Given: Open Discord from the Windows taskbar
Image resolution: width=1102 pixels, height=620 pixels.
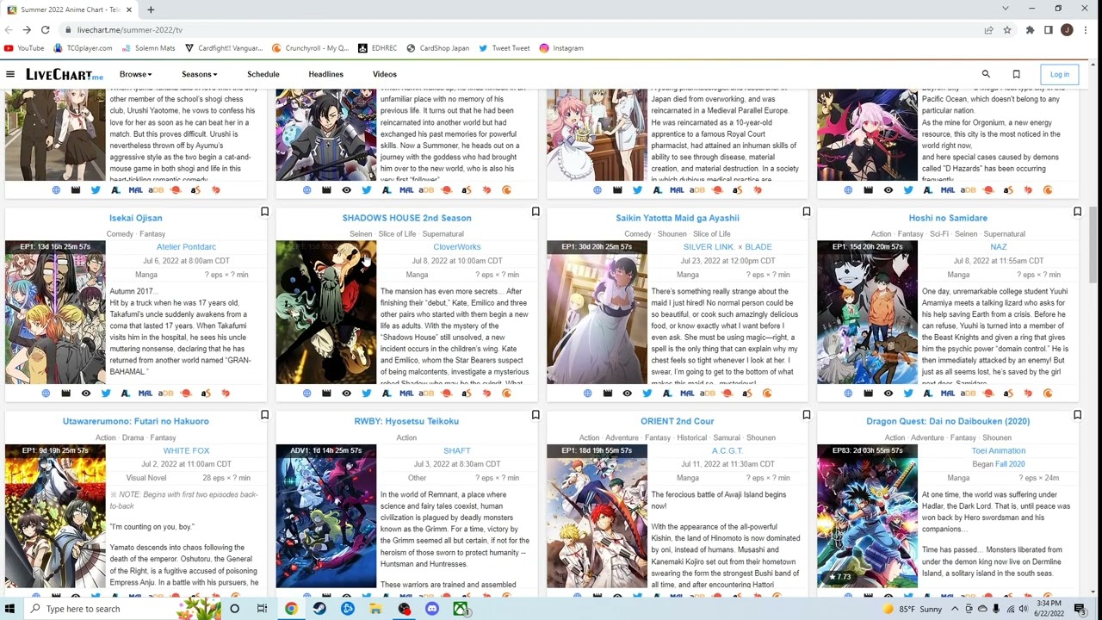Looking at the screenshot, I should pyautogui.click(x=432, y=609).
